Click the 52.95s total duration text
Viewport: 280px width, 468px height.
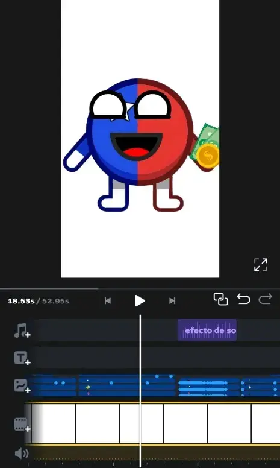click(x=55, y=301)
